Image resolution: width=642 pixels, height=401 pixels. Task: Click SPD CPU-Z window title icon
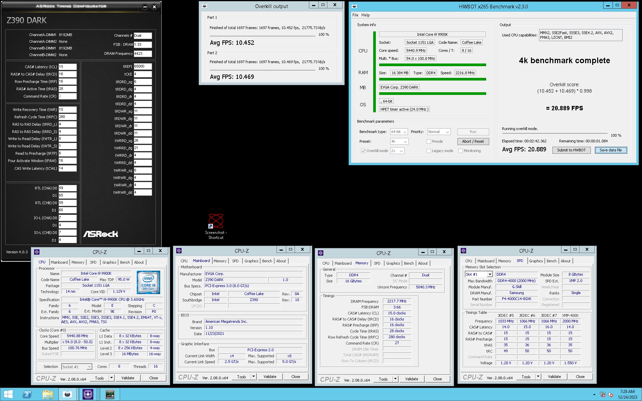click(x=463, y=250)
